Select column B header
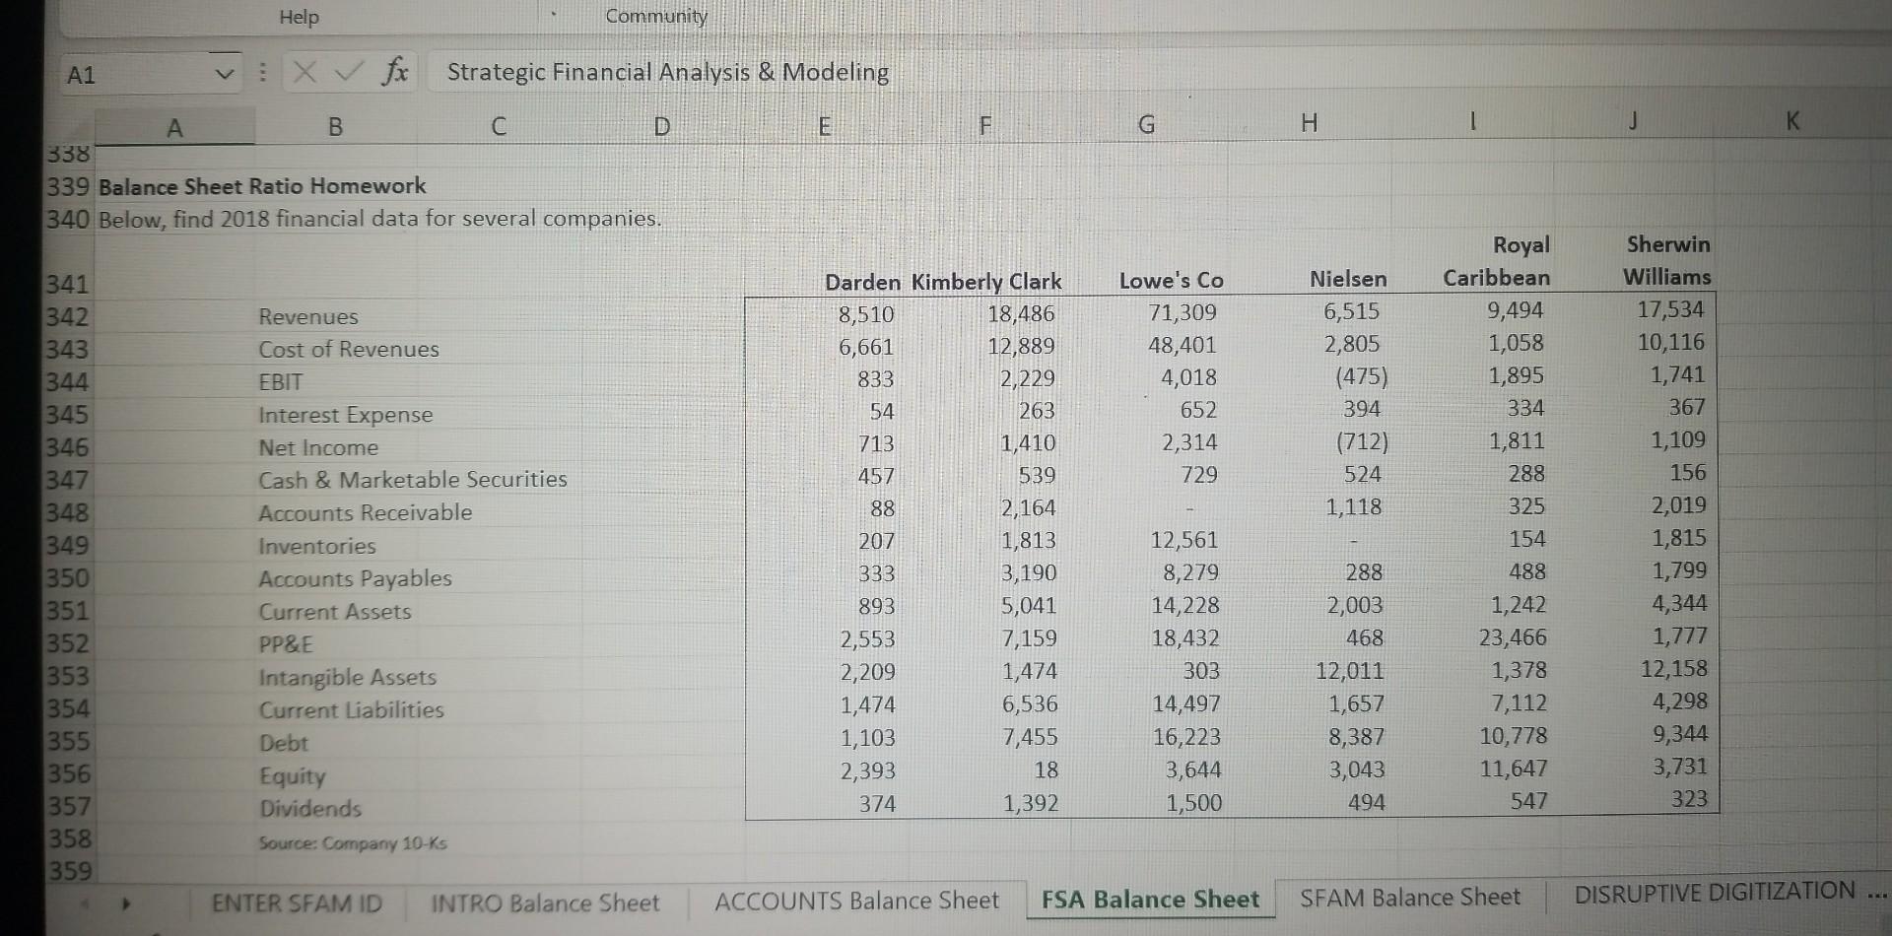Image resolution: width=1892 pixels, height=936 pixels. click(335, 127)
